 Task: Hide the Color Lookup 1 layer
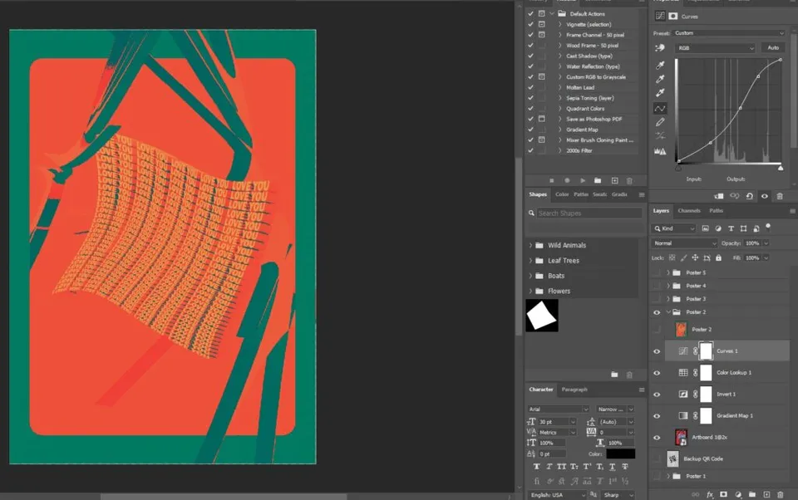pos(657,373)
